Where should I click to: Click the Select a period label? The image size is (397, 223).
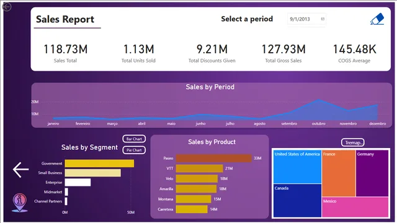247,19
